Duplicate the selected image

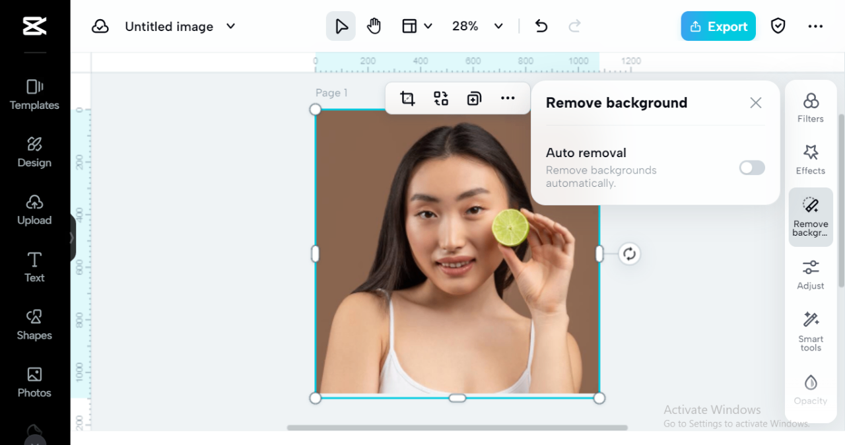pyautogui.click(x=474, y=98)
